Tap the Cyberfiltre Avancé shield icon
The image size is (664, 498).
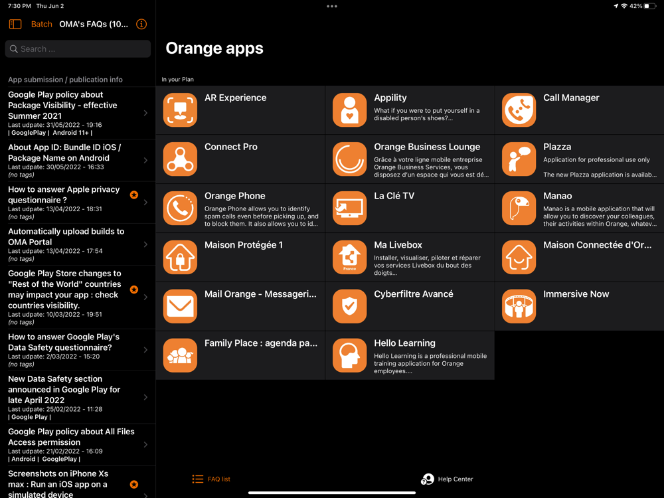pos(349,307)
